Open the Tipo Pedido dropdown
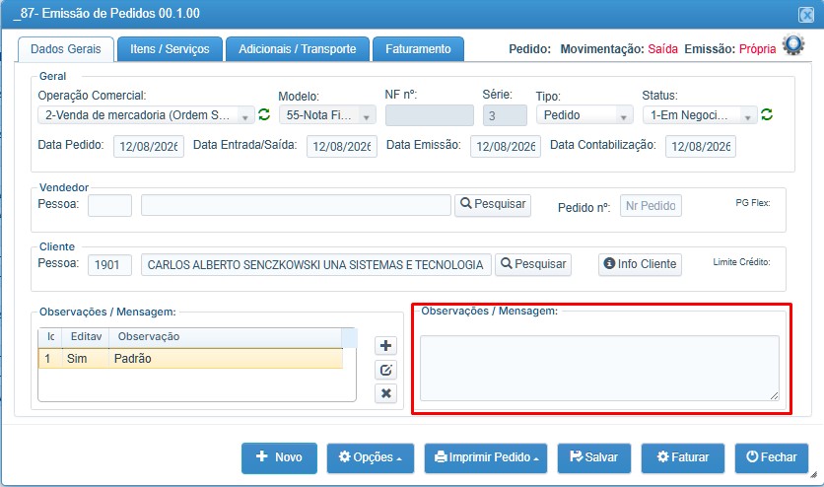The image size is (824, 487). 584,115
